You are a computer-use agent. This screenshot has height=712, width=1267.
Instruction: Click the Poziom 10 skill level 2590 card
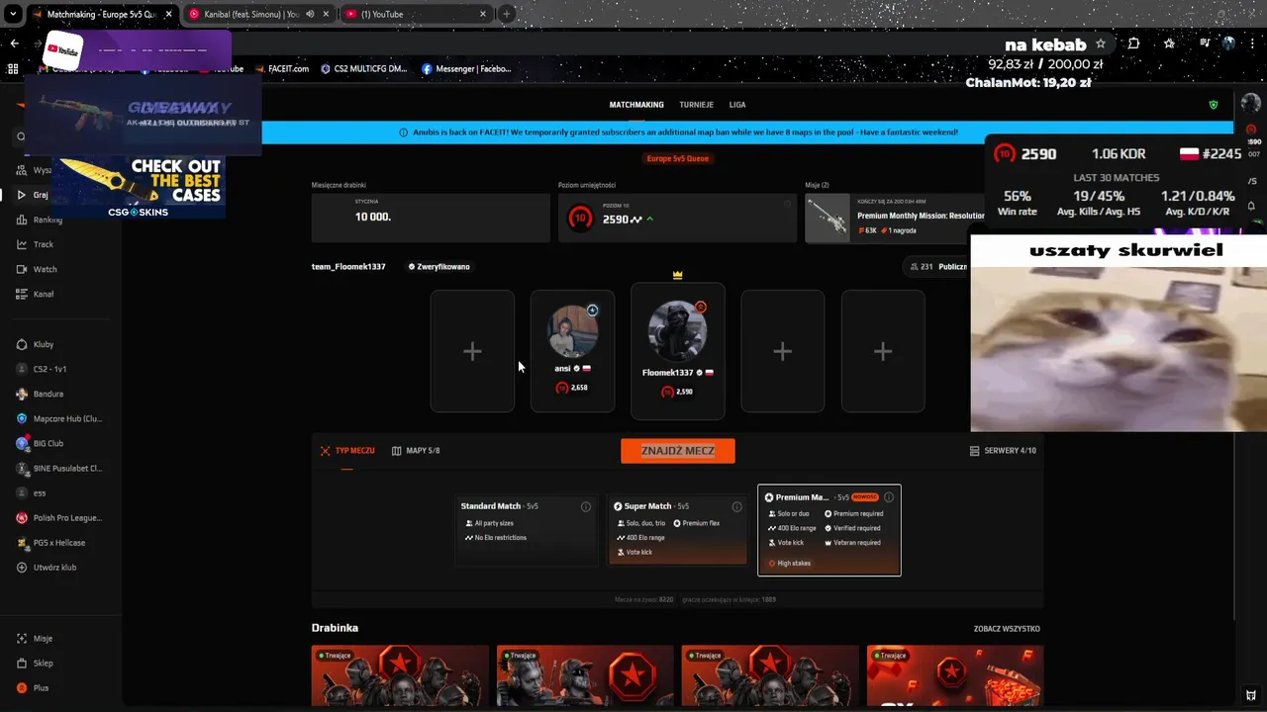[x=677, y=218]
